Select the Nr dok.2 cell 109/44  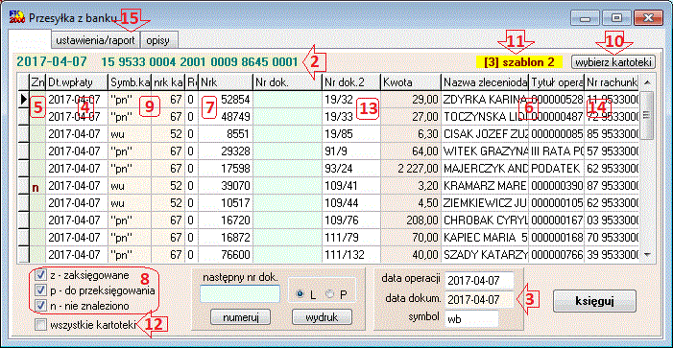[351, 203]
